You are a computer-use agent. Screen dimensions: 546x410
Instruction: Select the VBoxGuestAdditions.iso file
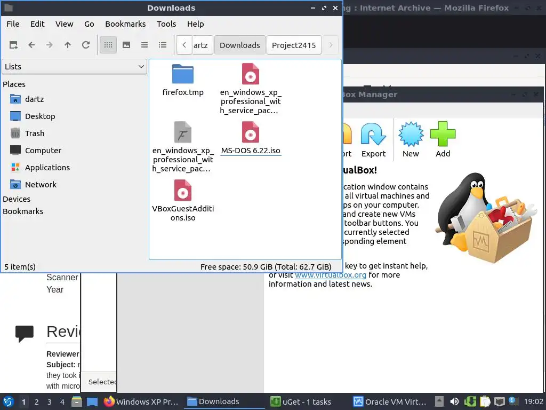click(x=183, y=201)
